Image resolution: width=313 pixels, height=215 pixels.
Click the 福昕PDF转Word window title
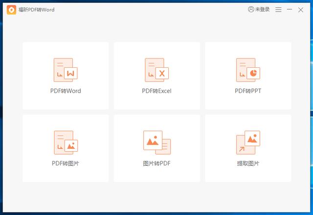click(x=37, y=10)
